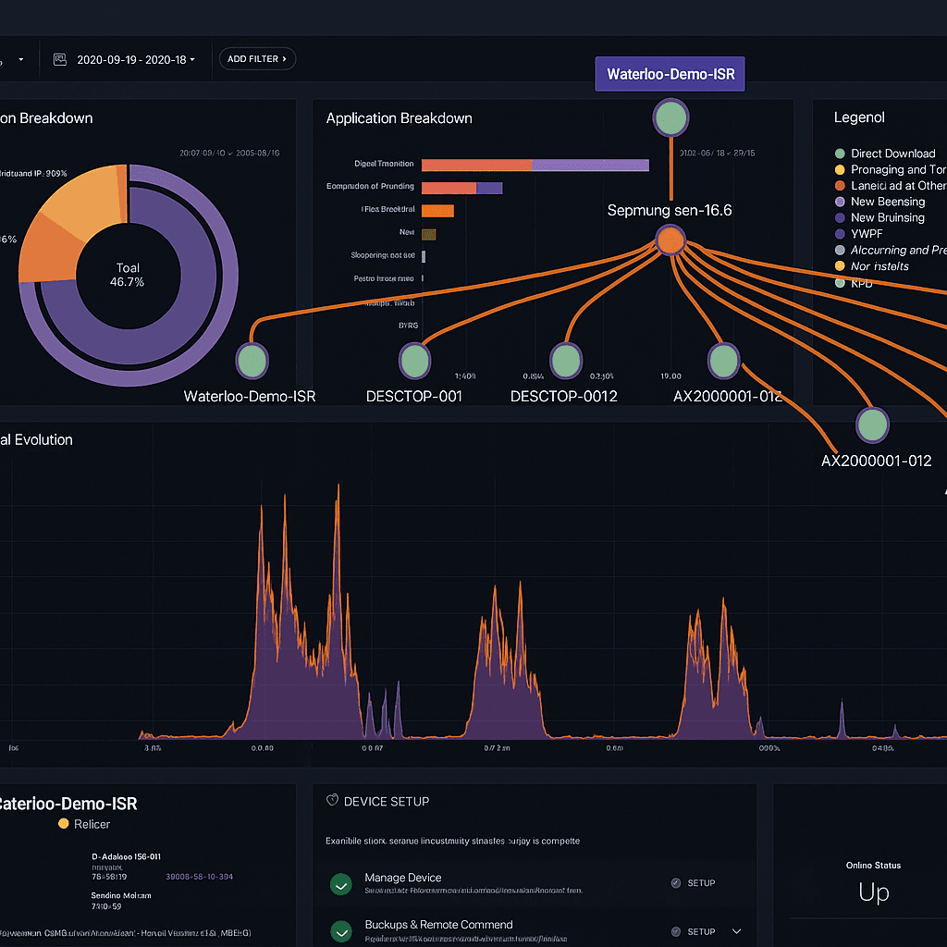
Task: Open the 39008-58-10-394 purple link
Action: [200, 877]
